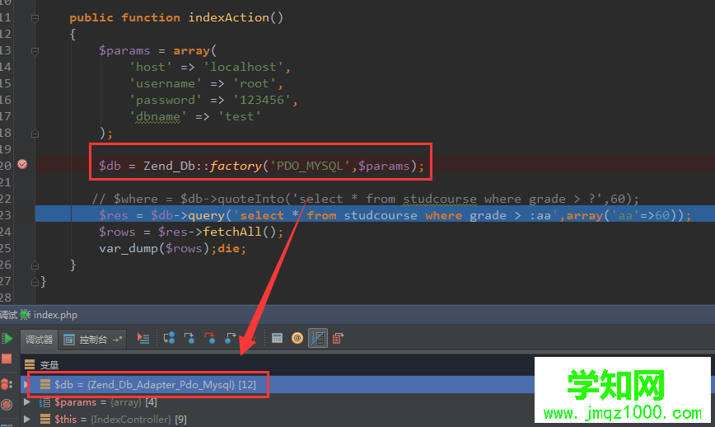Click the 'factory' method call
The height and width of the screenshot is (427, 715).
point(236,166)
